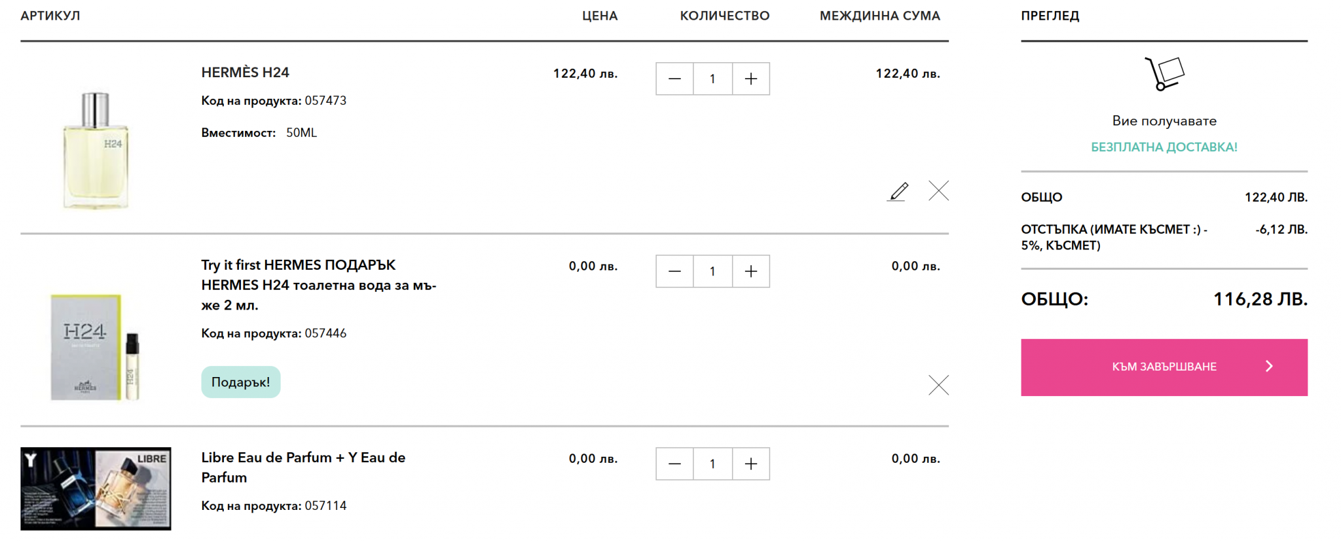The image size is (1341, 542).
Task: Click Libre and Y perfume thumbnail
Action: coord(96,488)
